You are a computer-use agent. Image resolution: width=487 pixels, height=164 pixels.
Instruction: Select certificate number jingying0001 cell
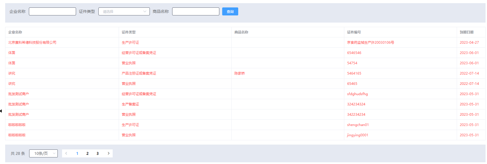[x=357, y=135]
